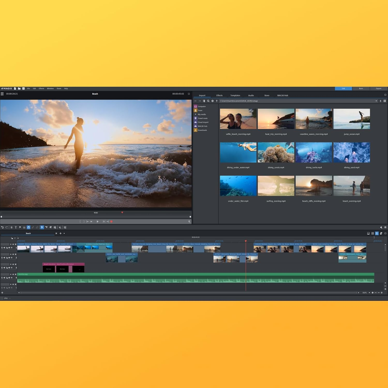Select the diving_turtle.mp4 thumbnail

coord(314,152)
